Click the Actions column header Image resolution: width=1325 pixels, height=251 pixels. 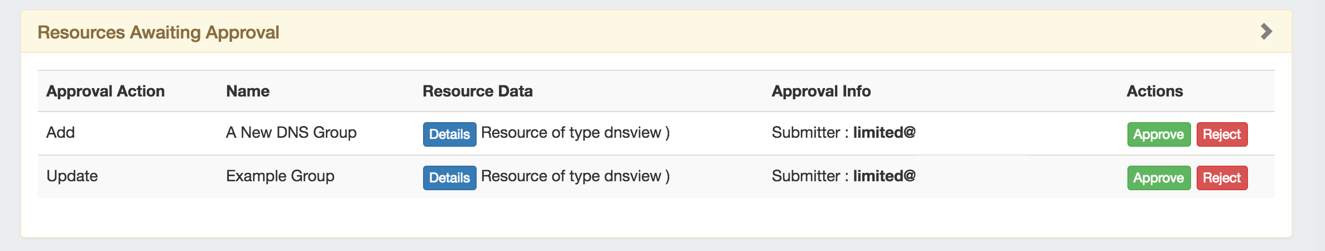coord(1154,91)
